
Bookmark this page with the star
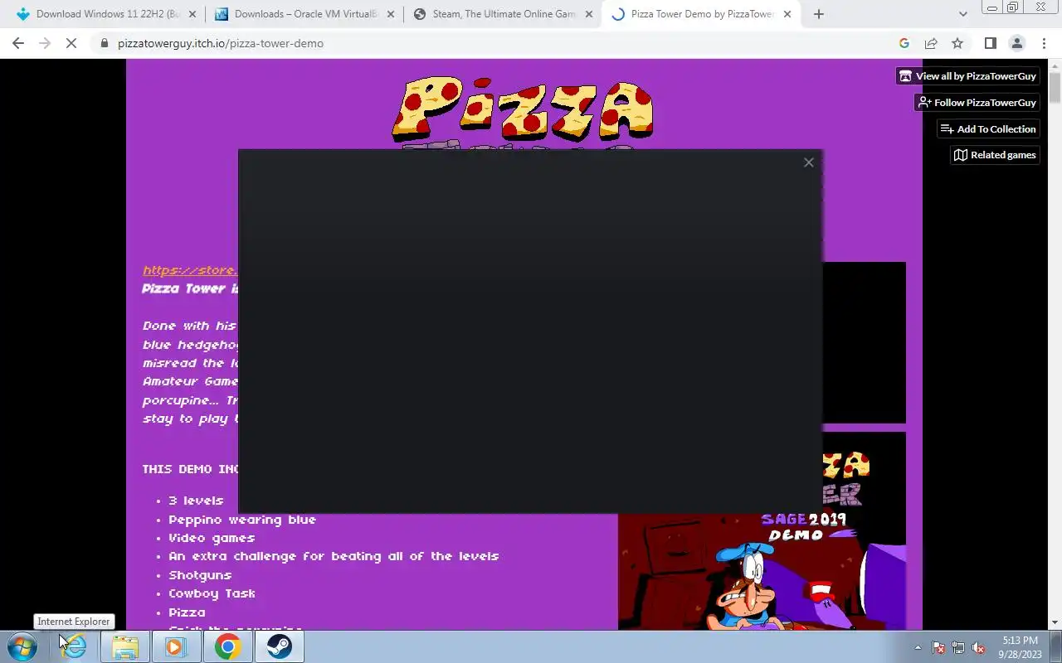957,43
